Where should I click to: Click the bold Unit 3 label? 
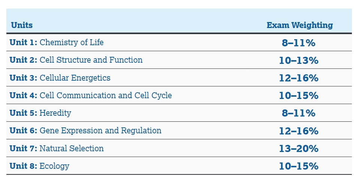[23, 78]
